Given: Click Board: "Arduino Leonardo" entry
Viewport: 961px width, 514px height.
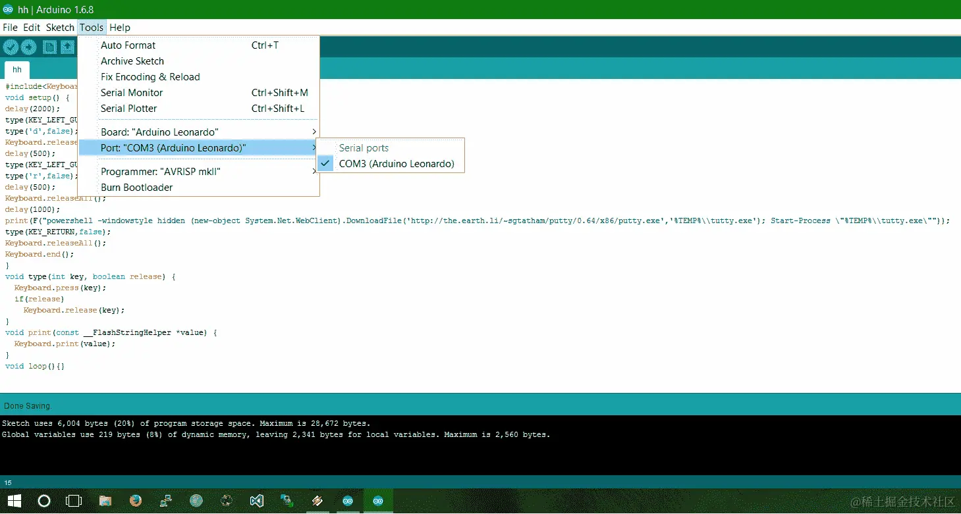Looking at the screenshot, I should (x=198, y=132).
